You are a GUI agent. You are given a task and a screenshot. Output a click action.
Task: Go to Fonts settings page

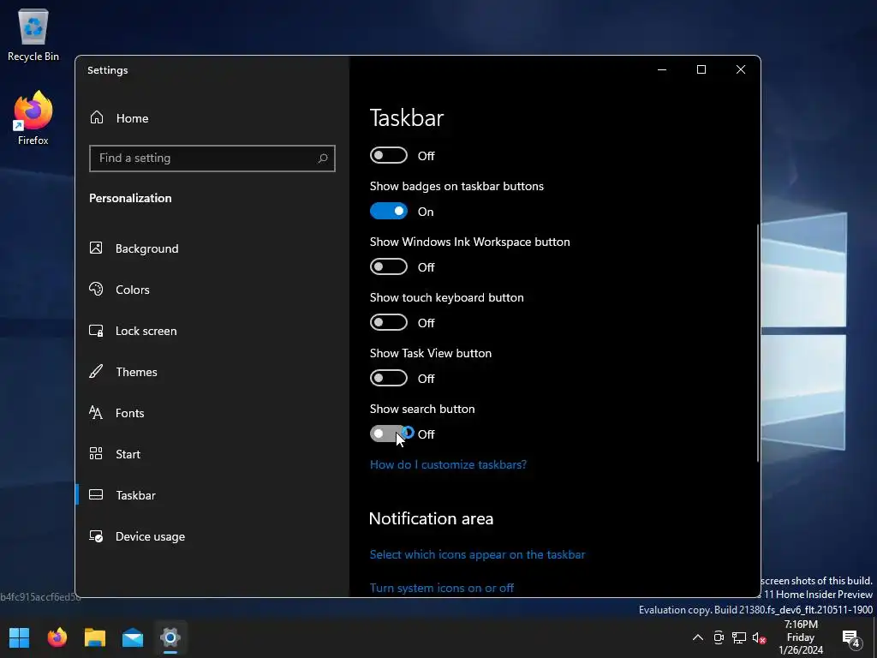[130, 413]
